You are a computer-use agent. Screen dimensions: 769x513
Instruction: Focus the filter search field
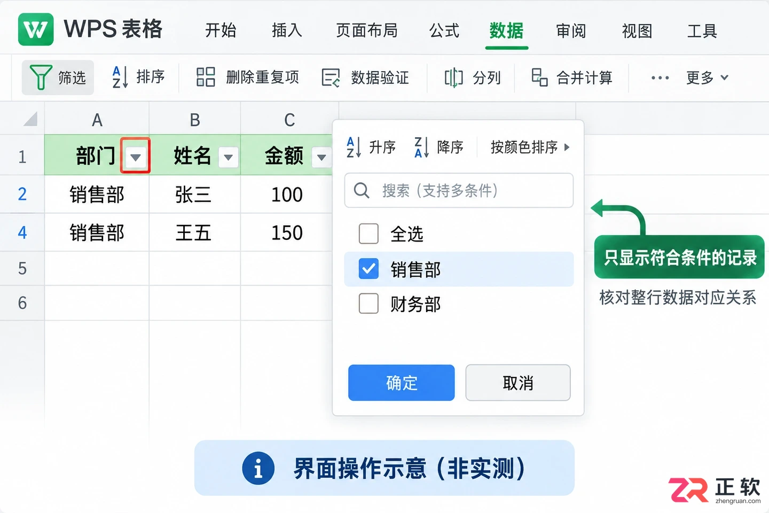(459, 190)
